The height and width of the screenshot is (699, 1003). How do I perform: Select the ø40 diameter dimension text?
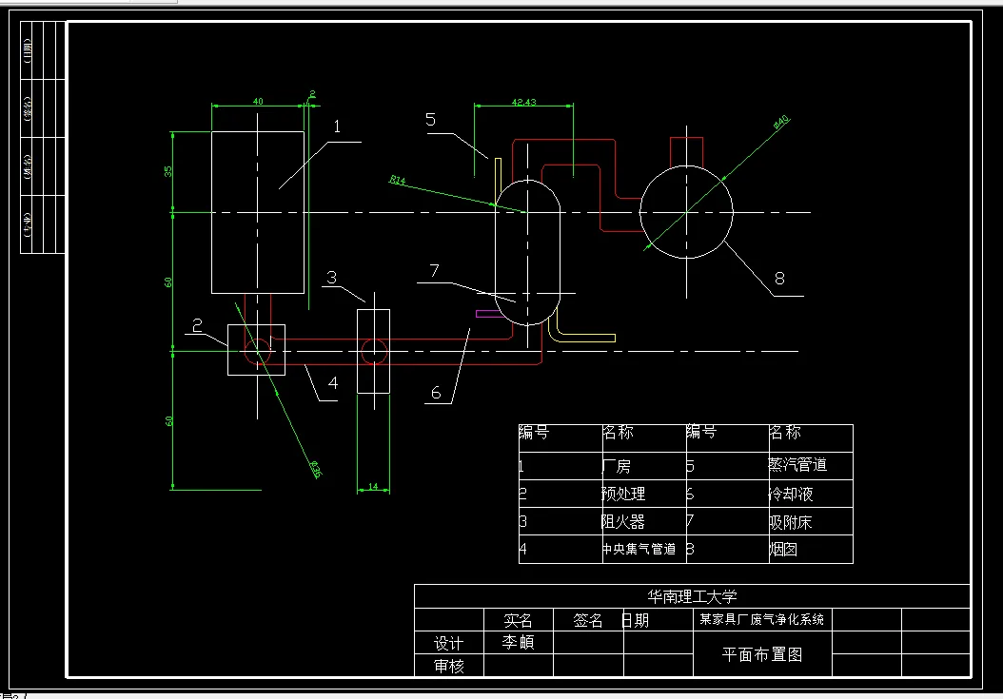[781, 122]
